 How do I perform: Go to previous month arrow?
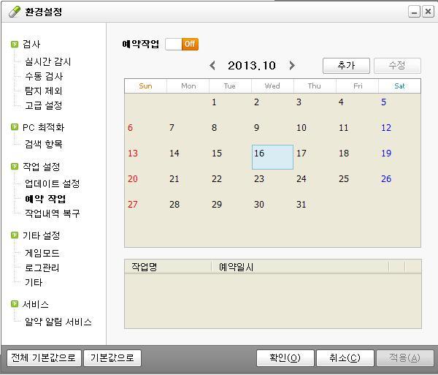[212, 66]
